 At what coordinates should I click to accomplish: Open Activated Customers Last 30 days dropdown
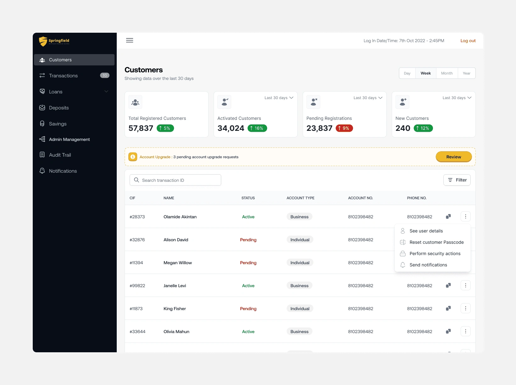(x=279, y=98)
